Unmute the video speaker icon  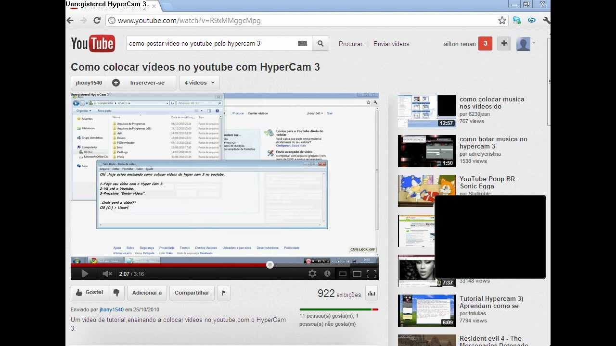tap(107, 274)
